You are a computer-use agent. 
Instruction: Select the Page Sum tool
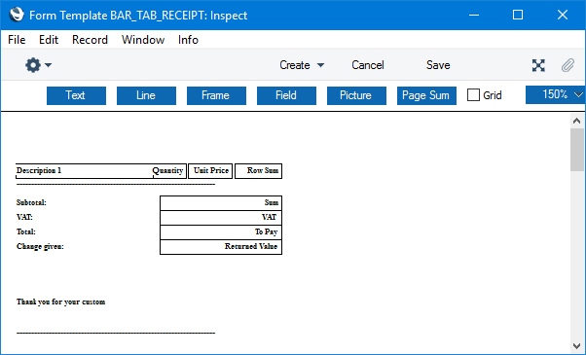[x=426, y=95]
